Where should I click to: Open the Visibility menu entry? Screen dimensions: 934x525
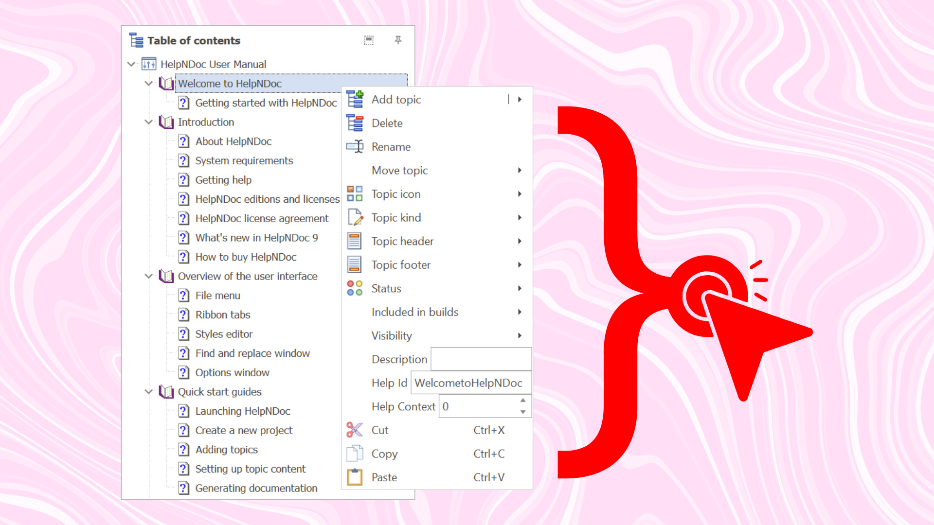point(437,335)
